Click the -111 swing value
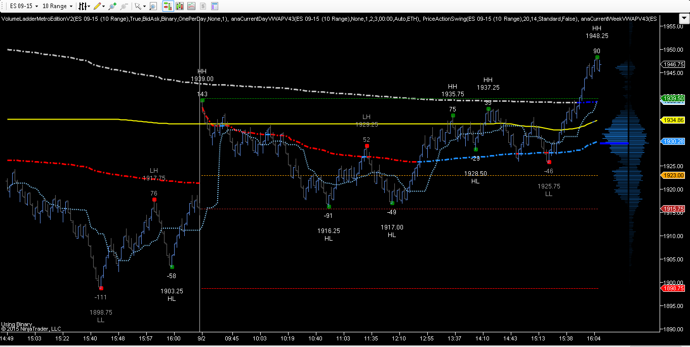 (101, 297)
